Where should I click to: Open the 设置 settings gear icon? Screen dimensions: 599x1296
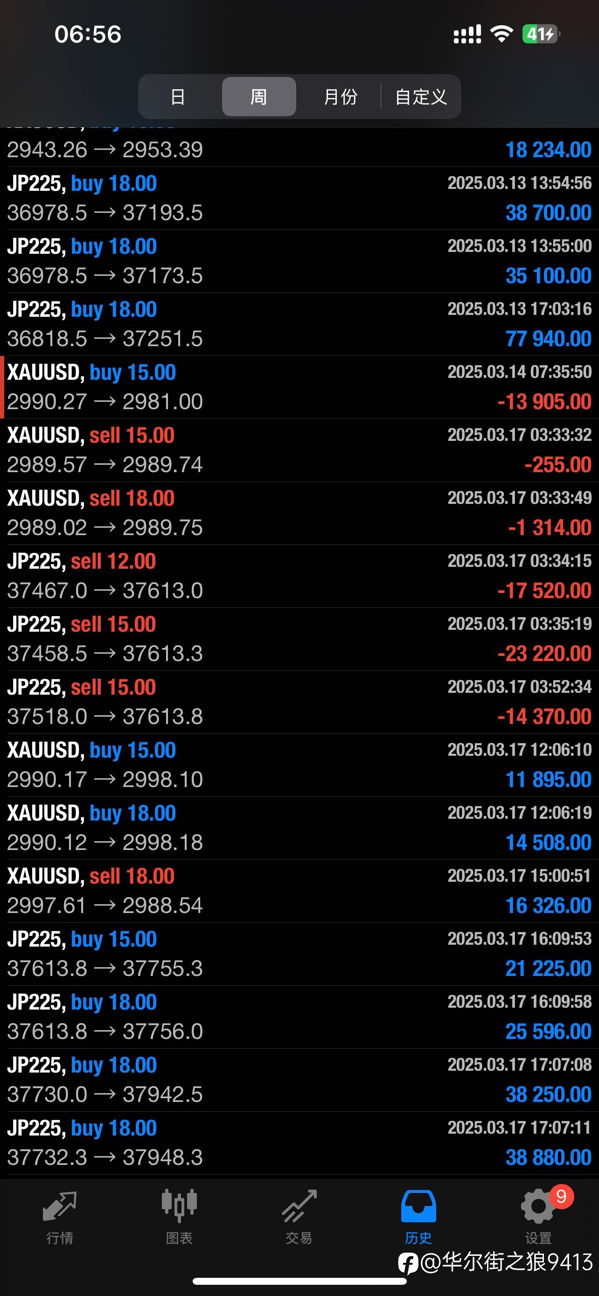[x=538, y=1205]
